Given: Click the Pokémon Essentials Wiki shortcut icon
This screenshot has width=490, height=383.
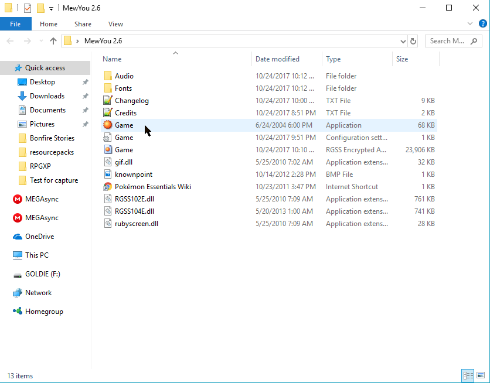Looking at the screenshot, I should 108,187.
